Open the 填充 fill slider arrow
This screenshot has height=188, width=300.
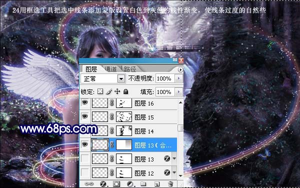179,92
